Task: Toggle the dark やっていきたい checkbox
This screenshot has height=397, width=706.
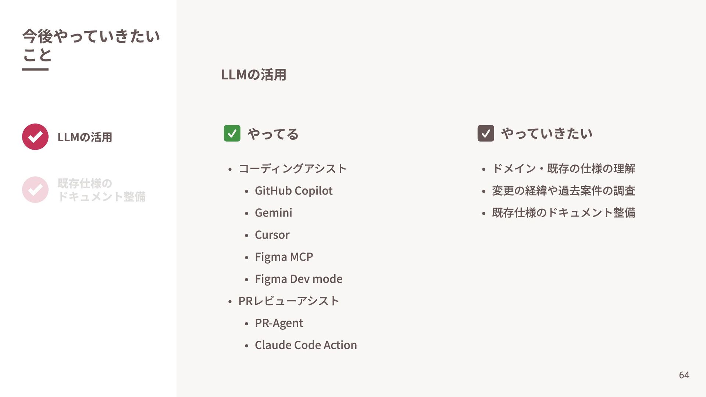Action: click(x=486, y=133)
